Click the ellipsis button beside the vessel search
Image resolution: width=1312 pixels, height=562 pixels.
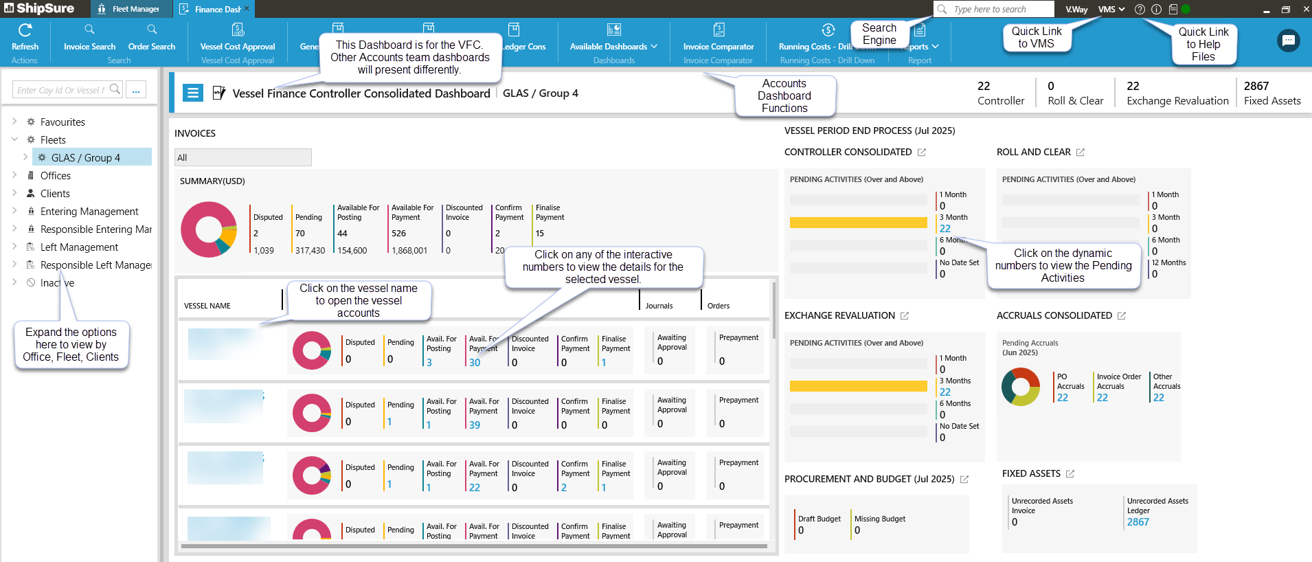[136, 90]
